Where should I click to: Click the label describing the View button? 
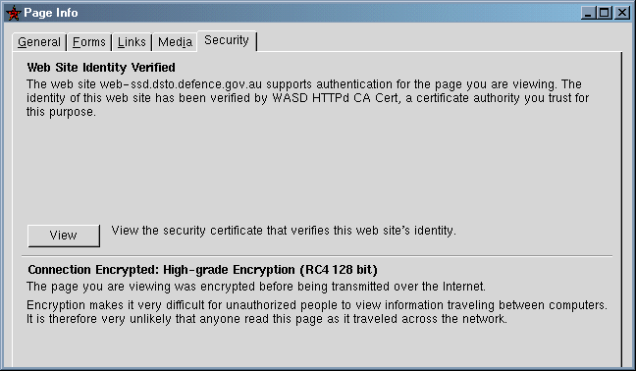pos(284,231)
